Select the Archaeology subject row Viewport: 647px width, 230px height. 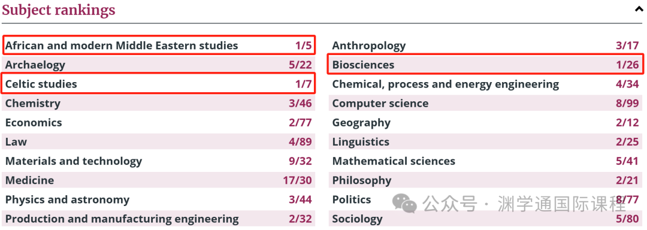pos(159,65)
